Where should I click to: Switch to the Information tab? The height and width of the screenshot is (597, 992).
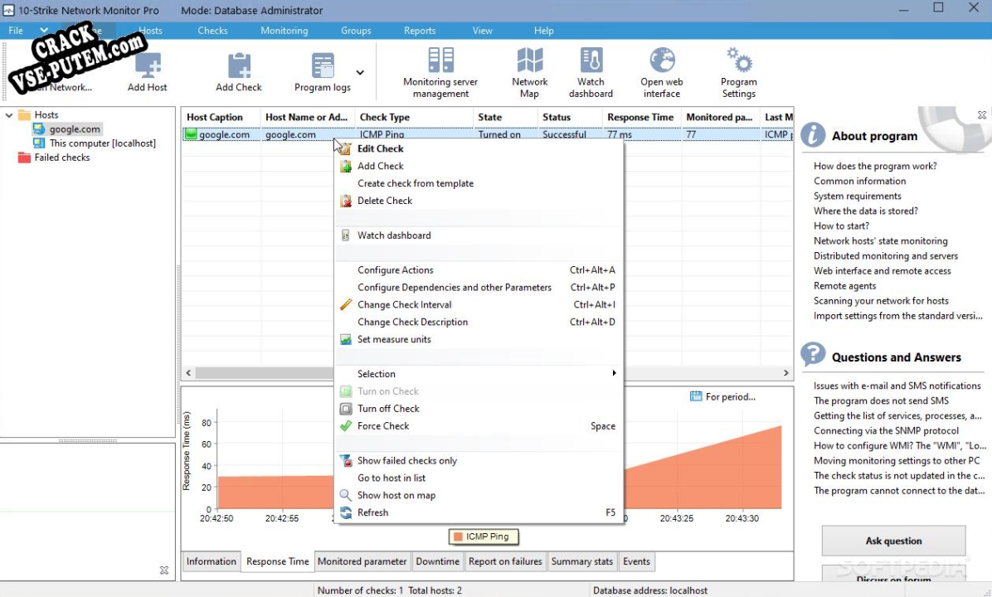click(x=212, y=561)
